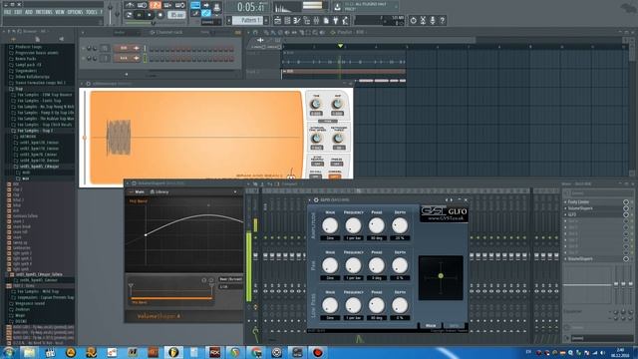
Task: Select the audio clip on Track 2
Action: click(343, 72)
